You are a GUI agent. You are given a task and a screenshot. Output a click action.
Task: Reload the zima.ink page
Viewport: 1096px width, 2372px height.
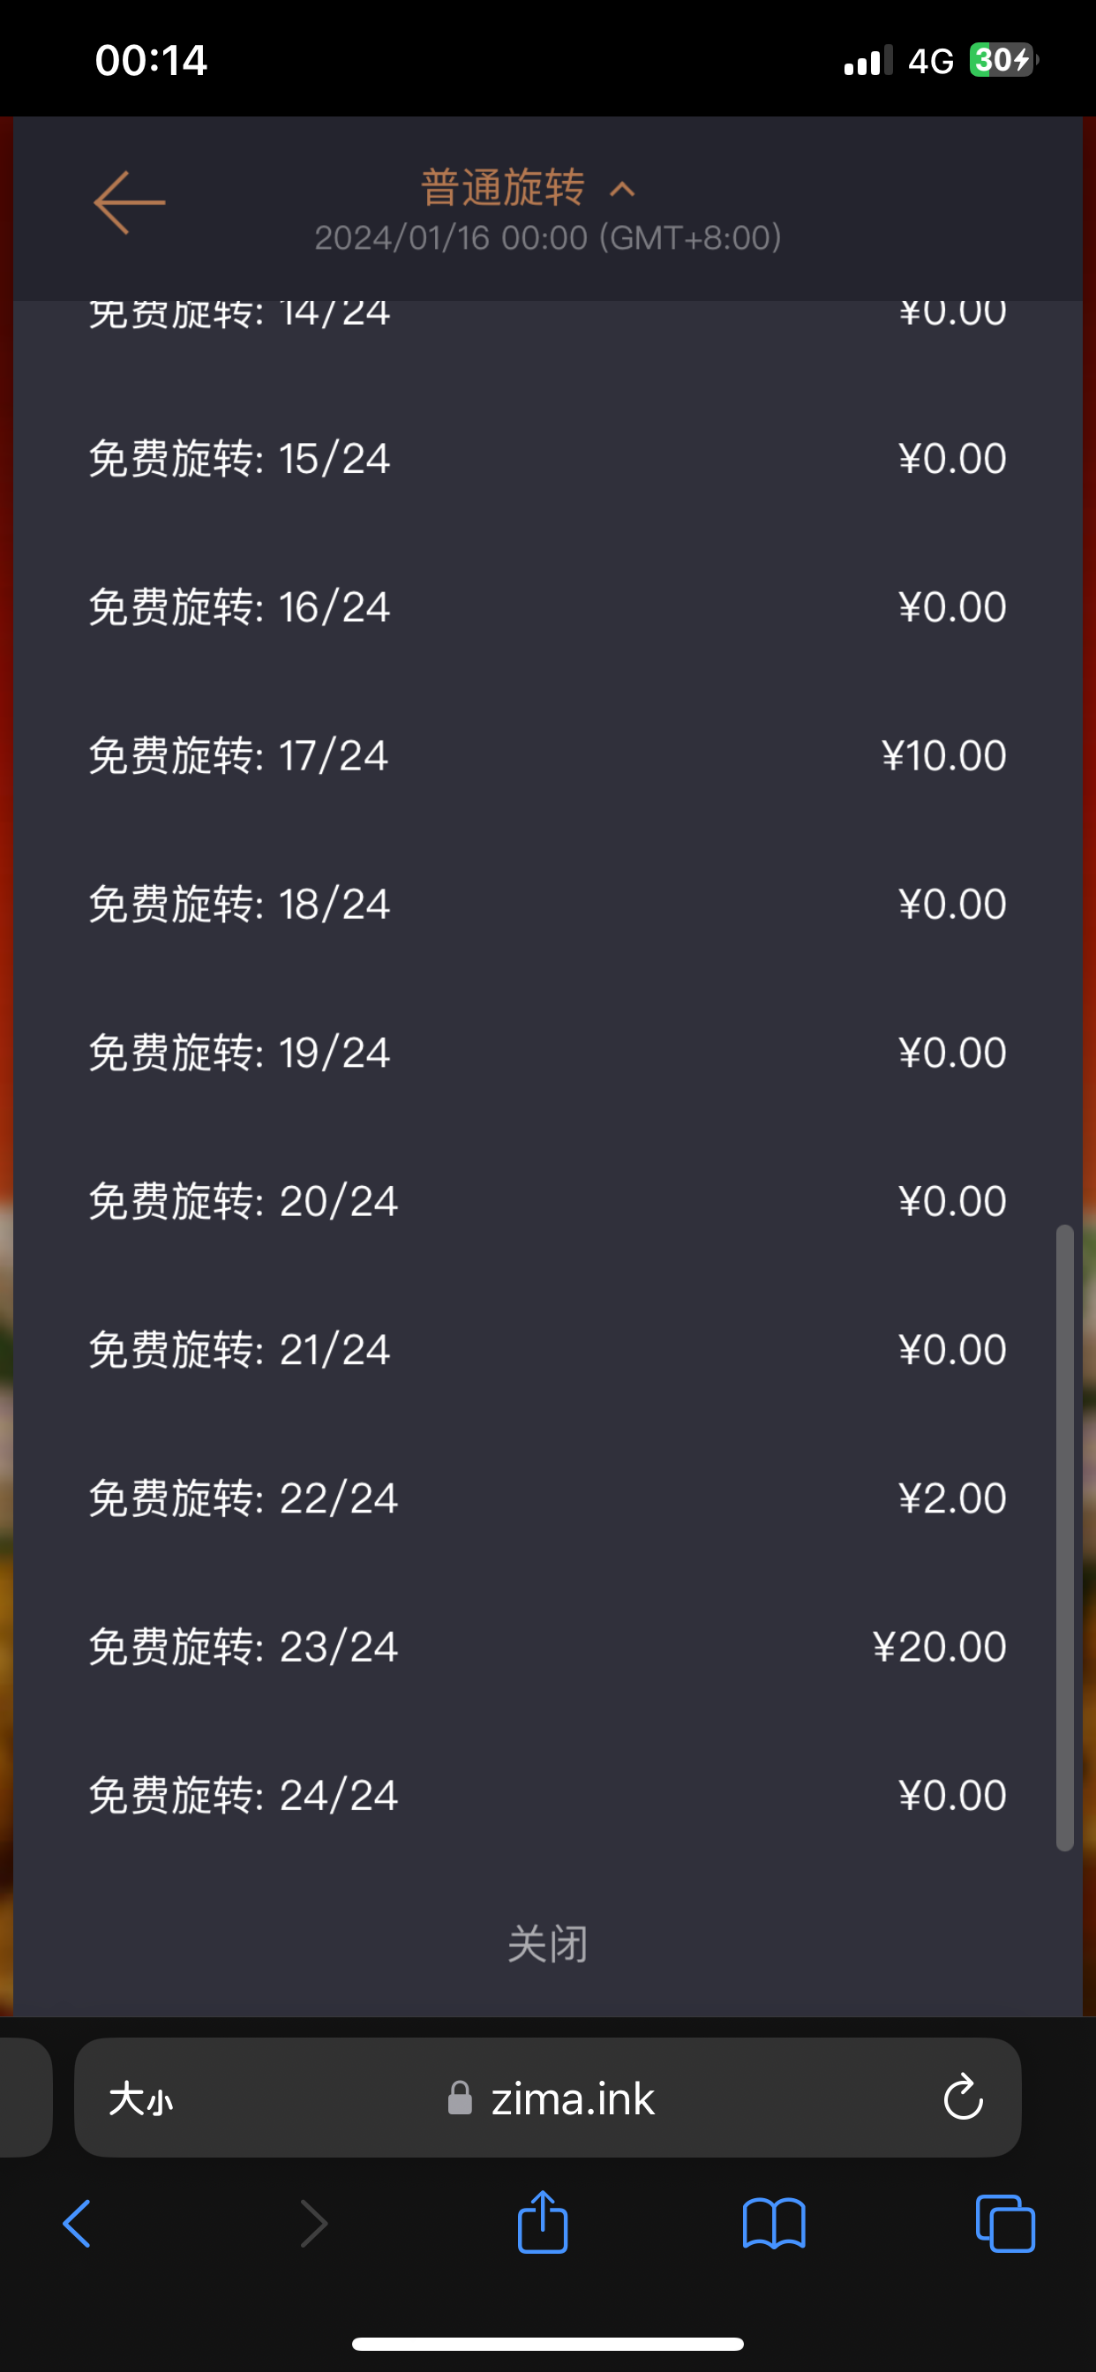[x=963, y=2098]
